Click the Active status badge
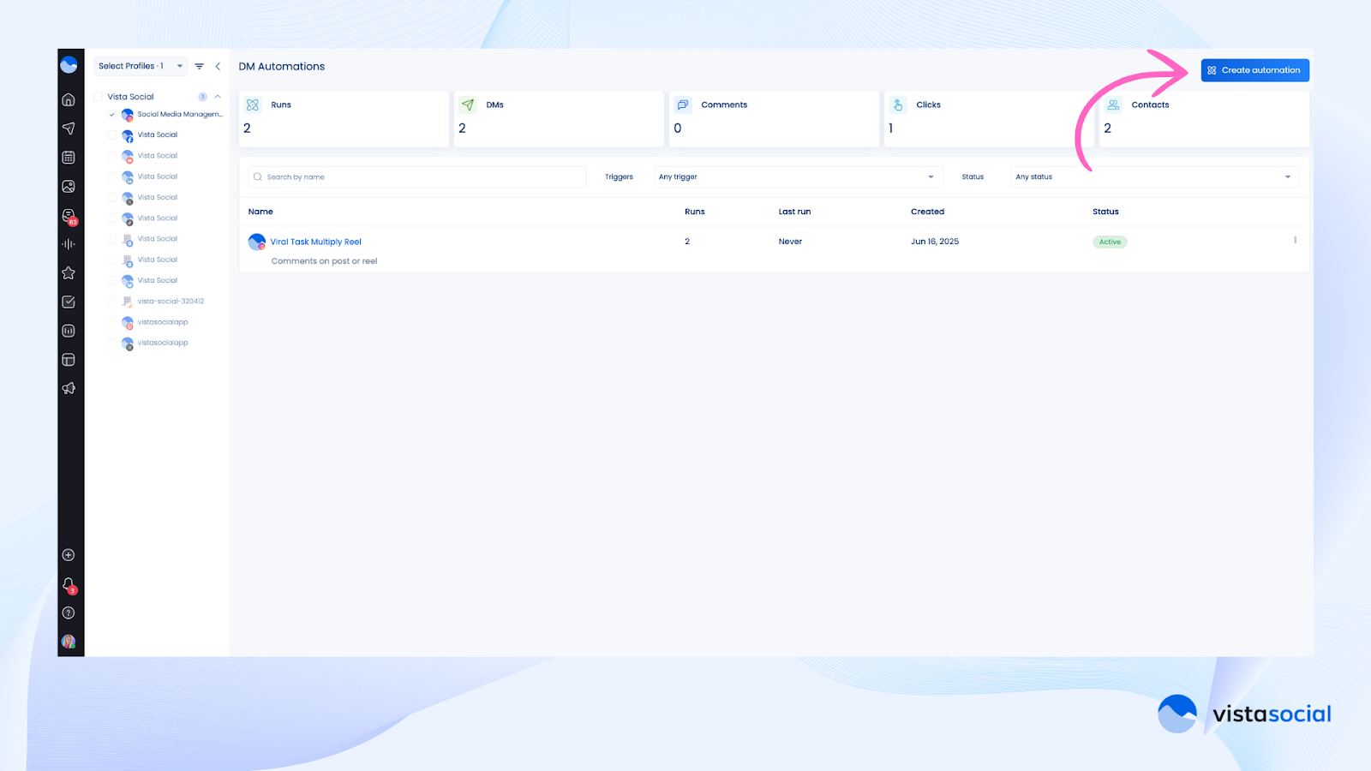 [1110, 242]
